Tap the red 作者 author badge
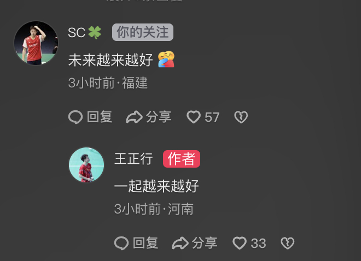The height and width of the screenshot is (261, 361). 182,159
